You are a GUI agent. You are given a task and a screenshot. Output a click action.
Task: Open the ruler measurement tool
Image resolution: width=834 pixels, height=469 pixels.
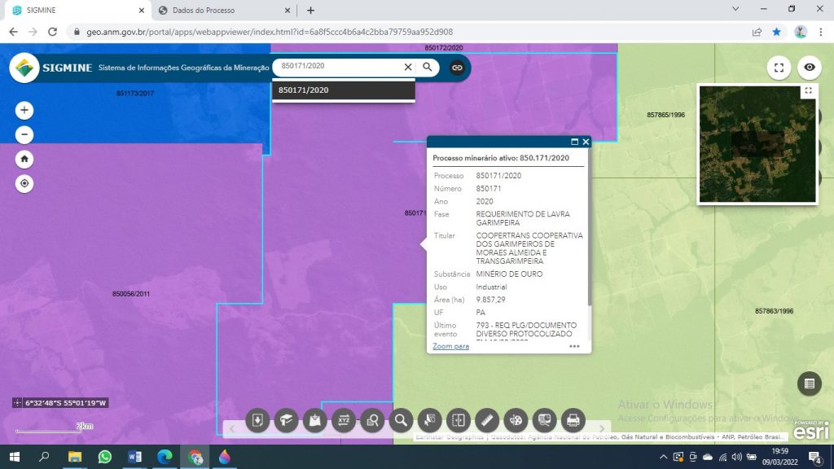[x=487, y=420]
